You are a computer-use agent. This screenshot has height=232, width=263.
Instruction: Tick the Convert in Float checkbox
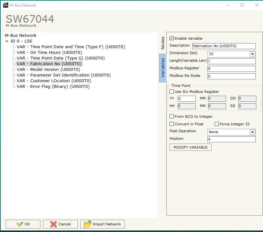(171, 124)
